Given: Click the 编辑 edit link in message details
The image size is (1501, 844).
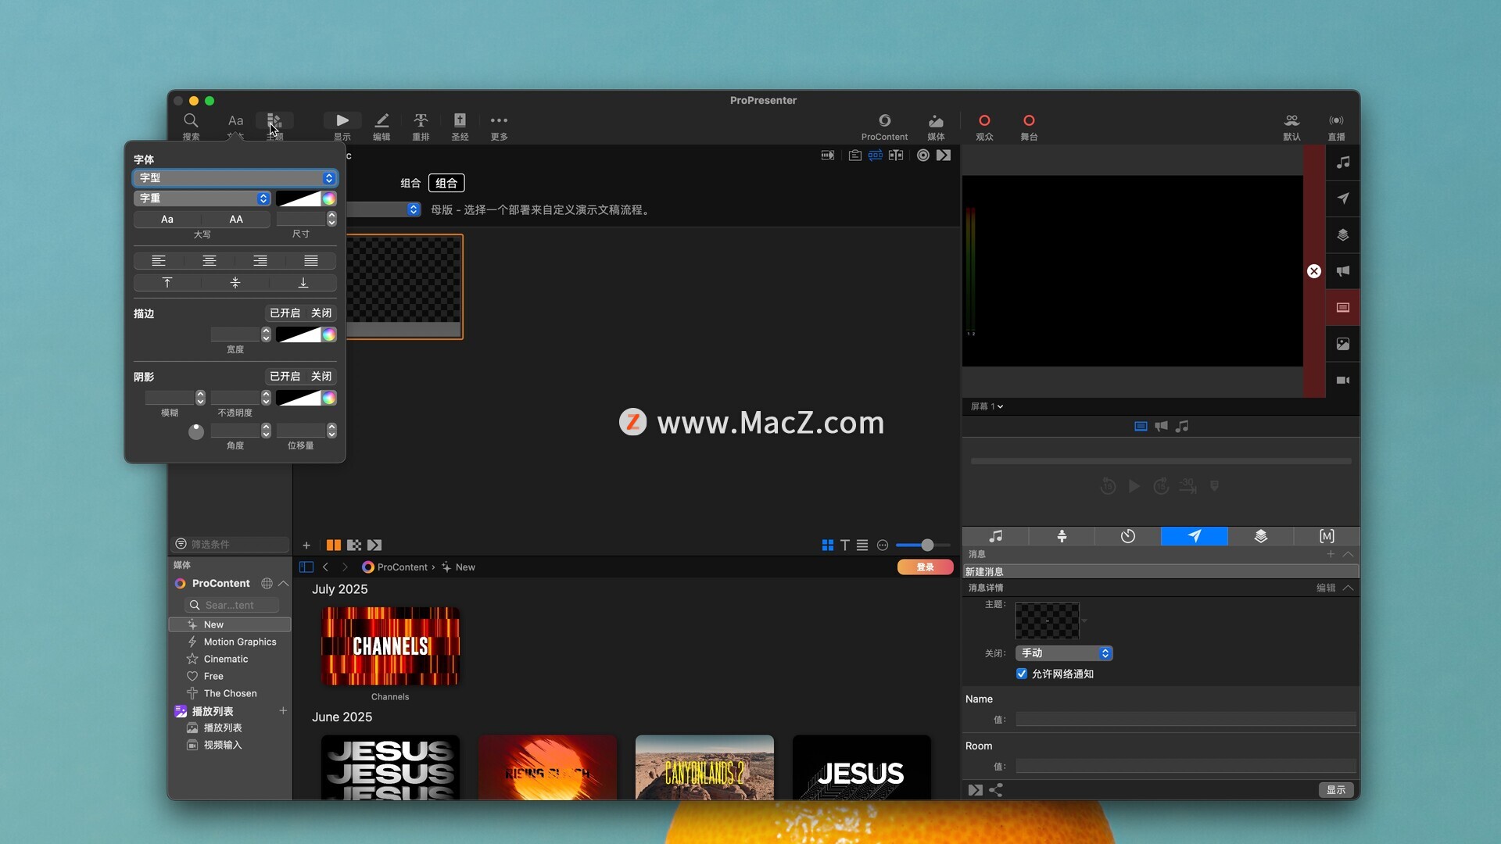Looking at the screenshot, I should pyautogui.click(x=1326, y=588).
